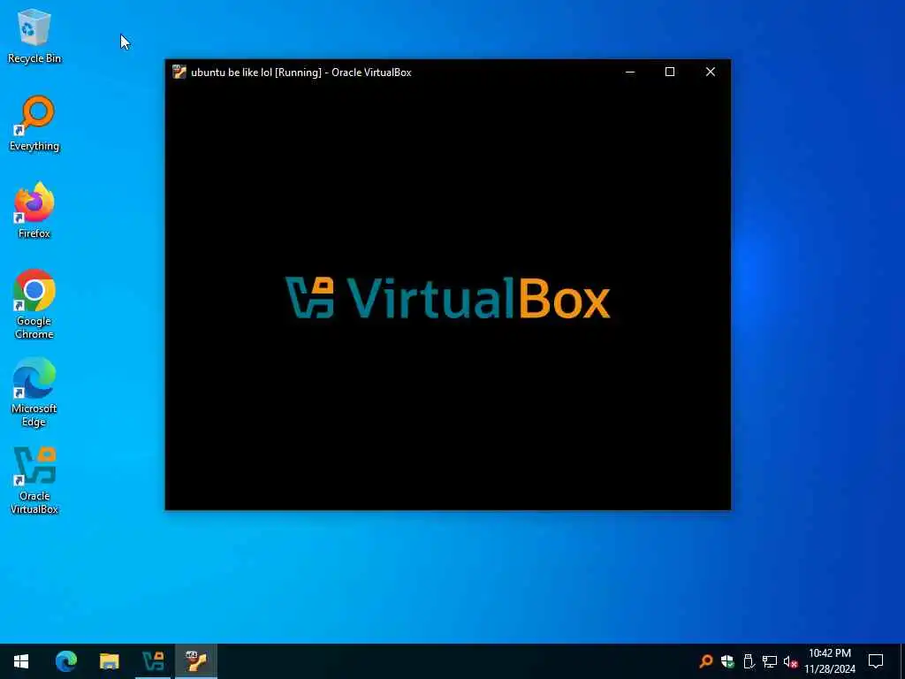Select the Google Chrome desktop shortcut
The height and width of the screenshot is (679, 905).
34,304
